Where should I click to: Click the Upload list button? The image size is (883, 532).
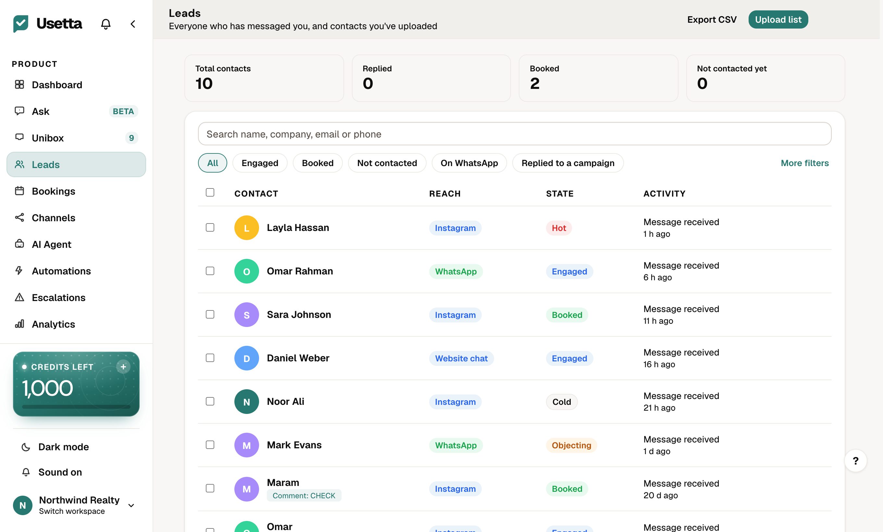pos(778,19)
